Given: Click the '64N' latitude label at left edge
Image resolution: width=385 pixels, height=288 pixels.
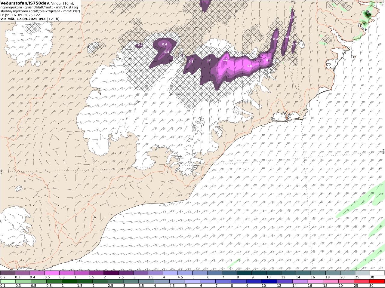Looking at the screenshot, I should pyautogui.click(x=2, y=172).
